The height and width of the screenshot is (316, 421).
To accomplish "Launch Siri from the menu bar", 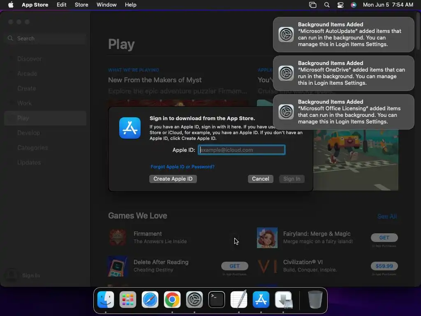I will 354,5.
